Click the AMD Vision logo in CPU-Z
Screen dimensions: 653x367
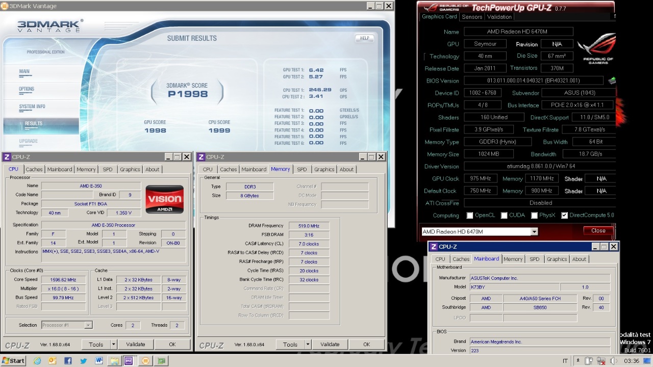point(164,199)
